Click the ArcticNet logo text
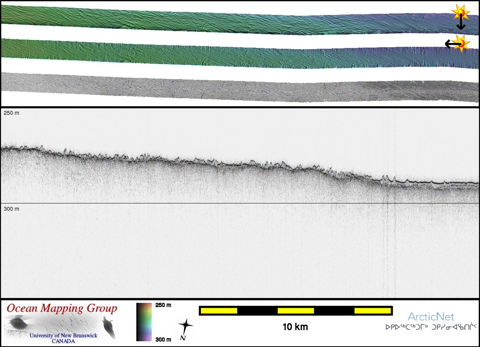 pos(431,317)
